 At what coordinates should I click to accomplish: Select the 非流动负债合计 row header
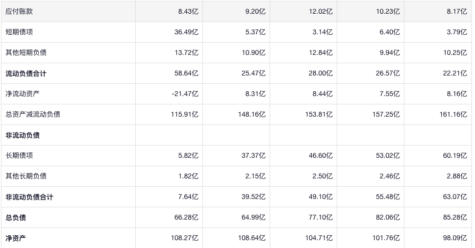[29, 197]
